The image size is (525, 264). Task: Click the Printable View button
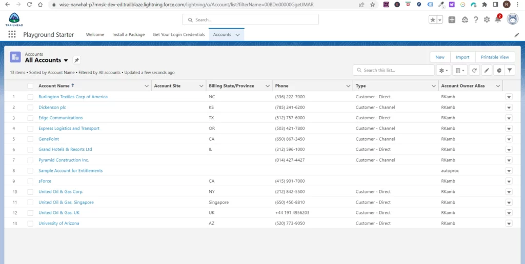point(495,57)
